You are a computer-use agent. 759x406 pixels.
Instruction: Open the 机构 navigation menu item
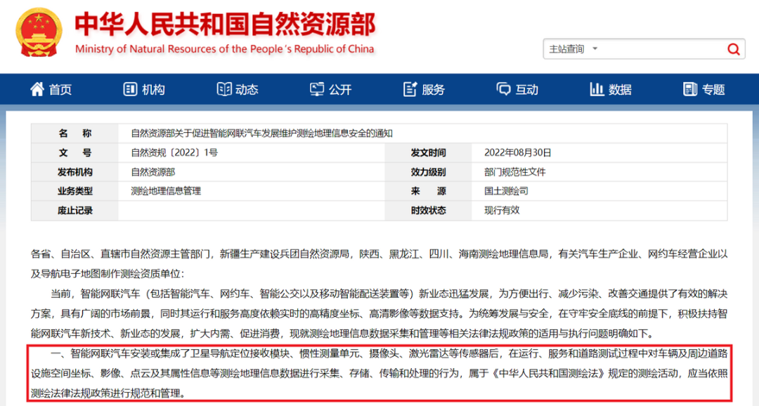144,89
